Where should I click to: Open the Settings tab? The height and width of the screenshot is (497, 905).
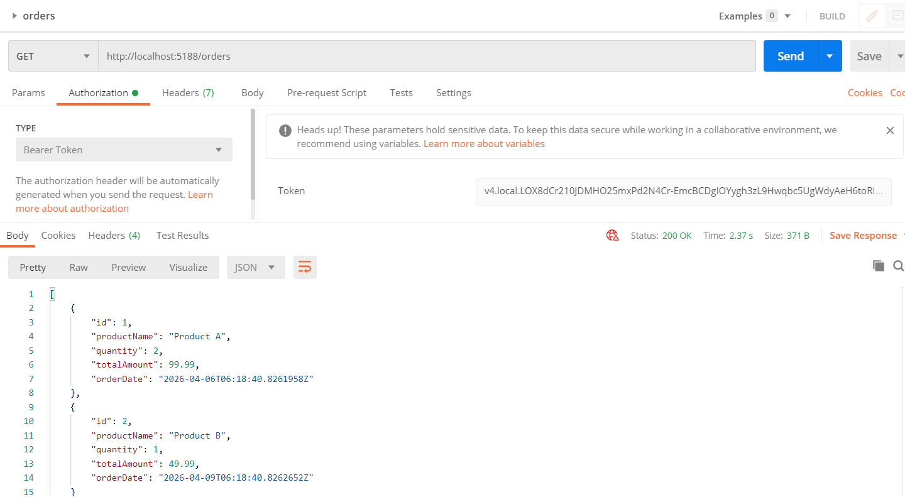(453, 92)
